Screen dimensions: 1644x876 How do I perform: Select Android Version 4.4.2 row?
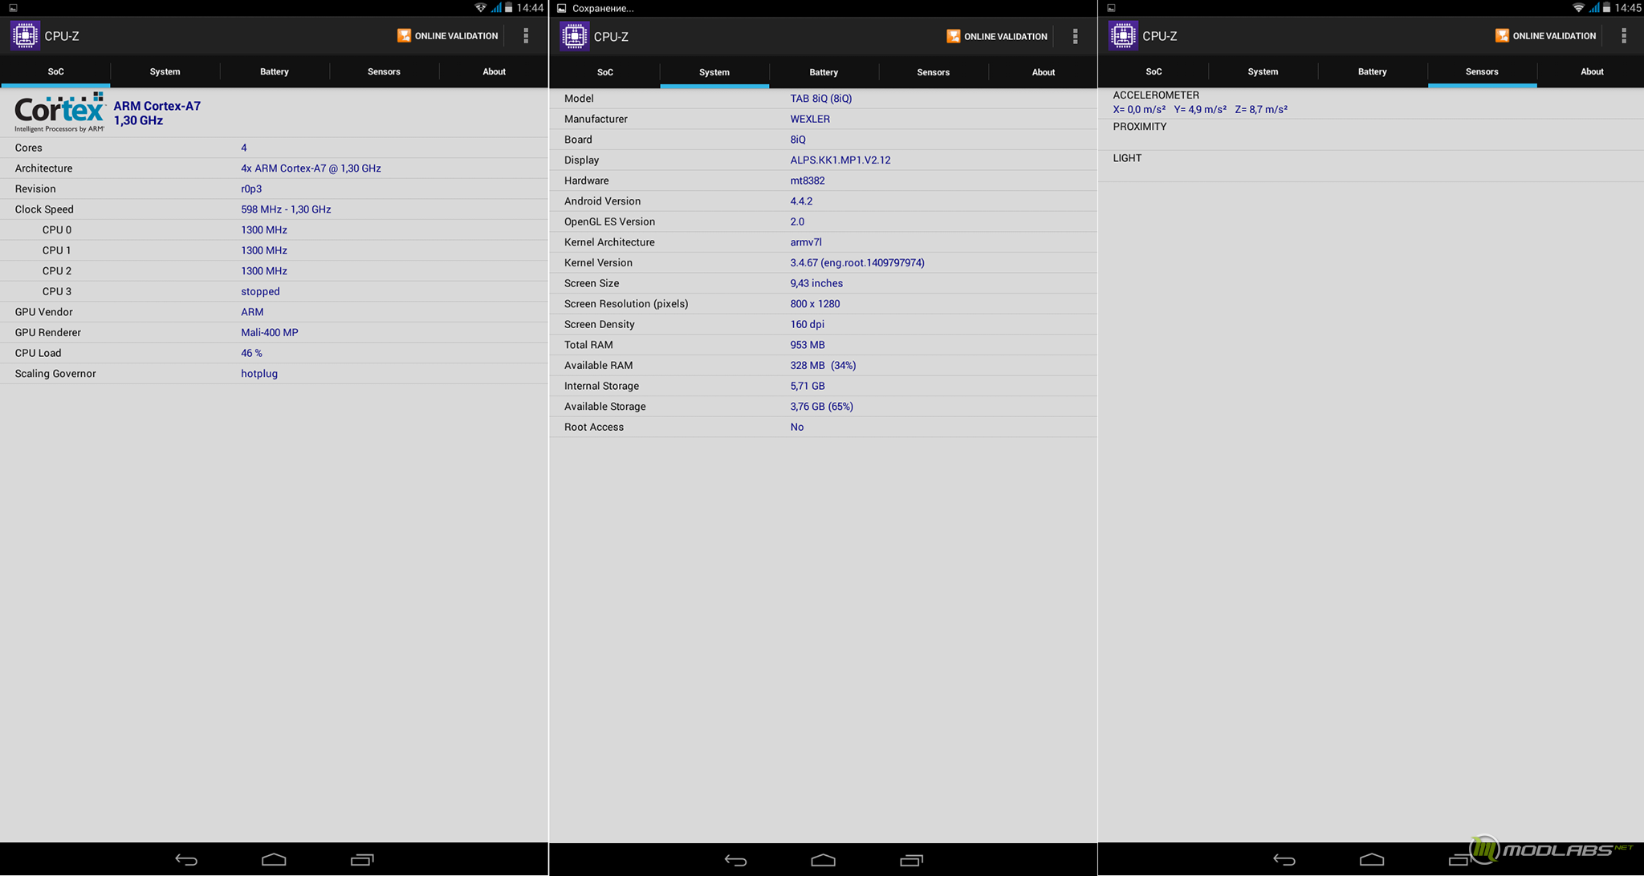coord(823,201)
